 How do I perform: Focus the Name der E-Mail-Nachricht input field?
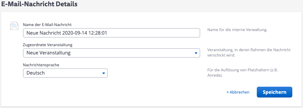pos(111,33)
